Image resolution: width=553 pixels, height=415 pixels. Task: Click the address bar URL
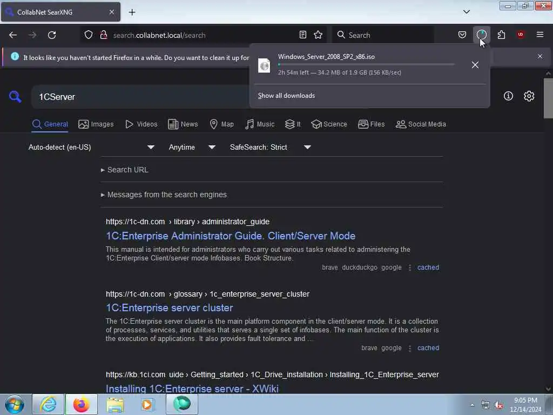159,35
